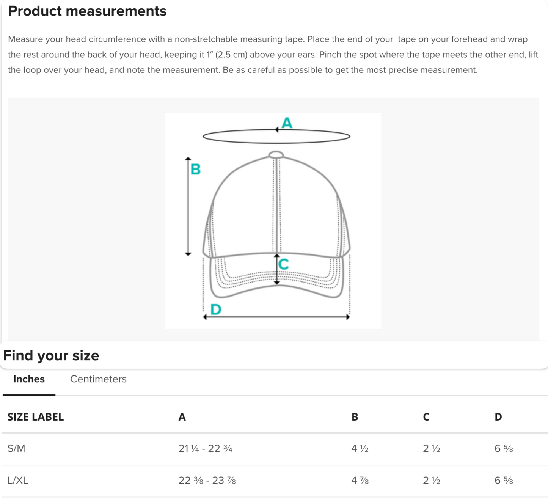548x498 pixels.
Task: Click the SIZE LABEL column header
Action: point(36,417)
